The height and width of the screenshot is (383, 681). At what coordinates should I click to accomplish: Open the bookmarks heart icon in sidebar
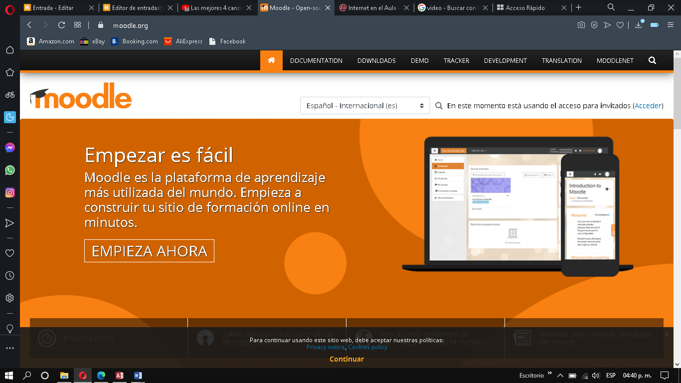[x=9, y=253]
